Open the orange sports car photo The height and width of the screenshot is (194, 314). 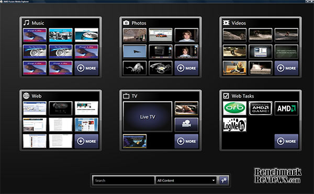(161, 35)
